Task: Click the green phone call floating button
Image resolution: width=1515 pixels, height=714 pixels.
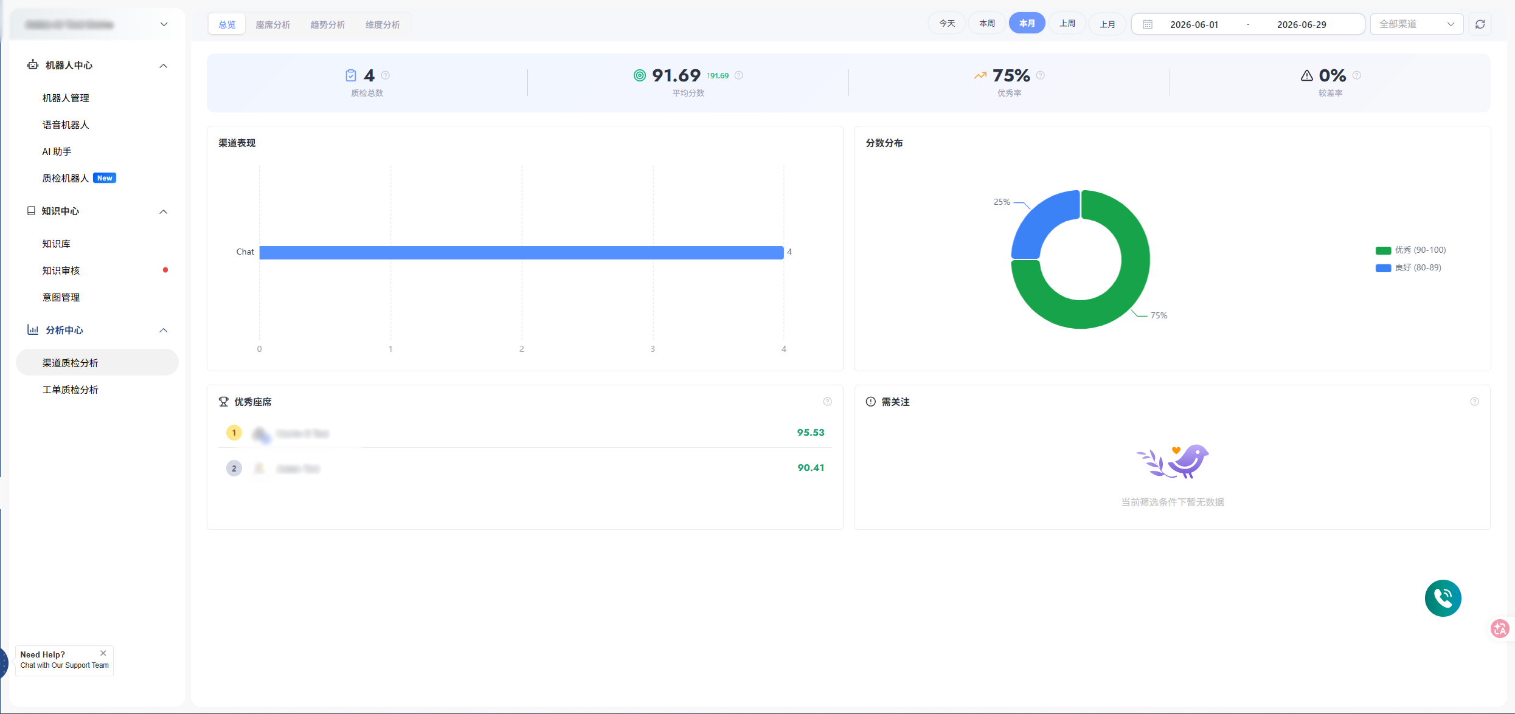Action: pyautogui.click(x=1443, y=598)
